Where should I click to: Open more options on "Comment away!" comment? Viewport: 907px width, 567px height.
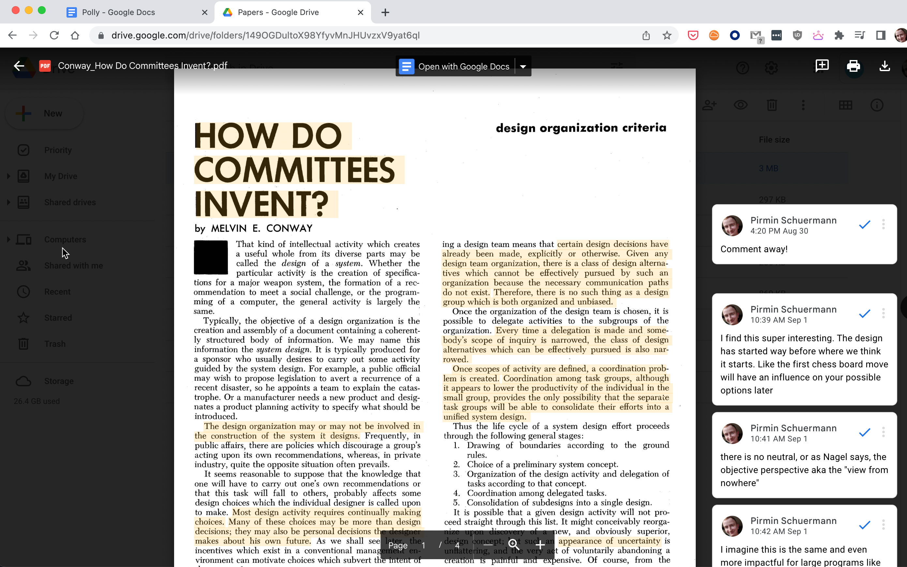884,225
